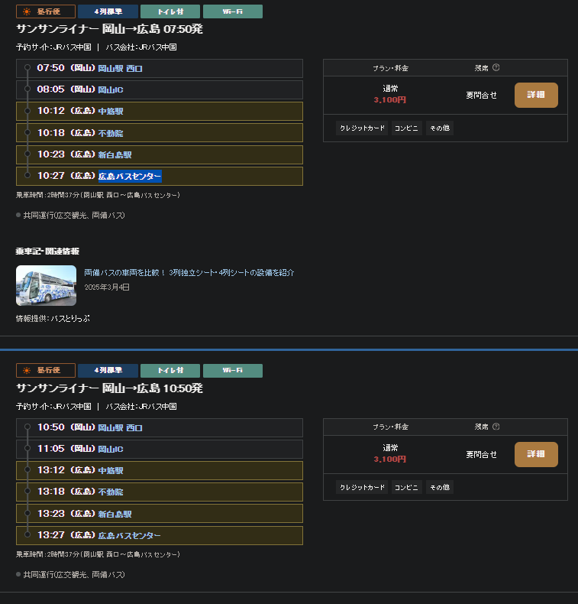Screen dimensions: 578x604
Task: Click the help icon beside 残席 for the 10:50 bus
Action: (x=496, y=427)
